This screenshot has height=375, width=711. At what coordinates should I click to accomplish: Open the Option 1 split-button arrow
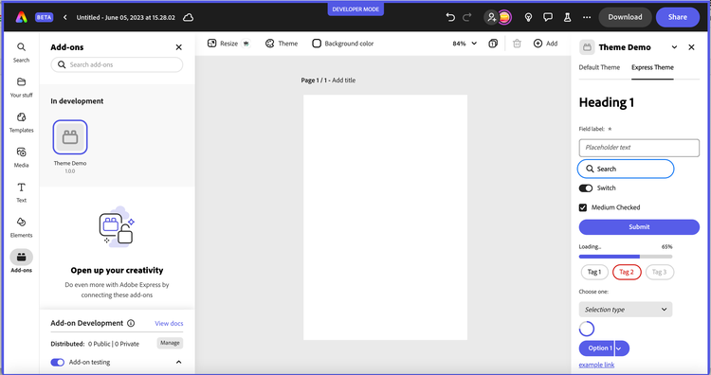tap(622, 348)
